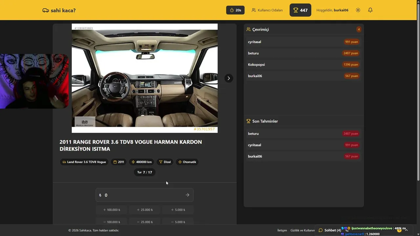Click the Son Tahminler header
Image resolution: width=420 pixels, height=236 pixels.
(262, 121)
